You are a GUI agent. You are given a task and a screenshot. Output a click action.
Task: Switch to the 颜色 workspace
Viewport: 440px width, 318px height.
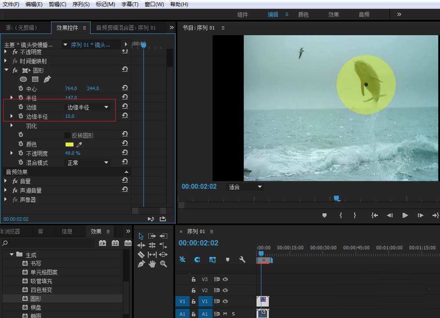(303, 15)
